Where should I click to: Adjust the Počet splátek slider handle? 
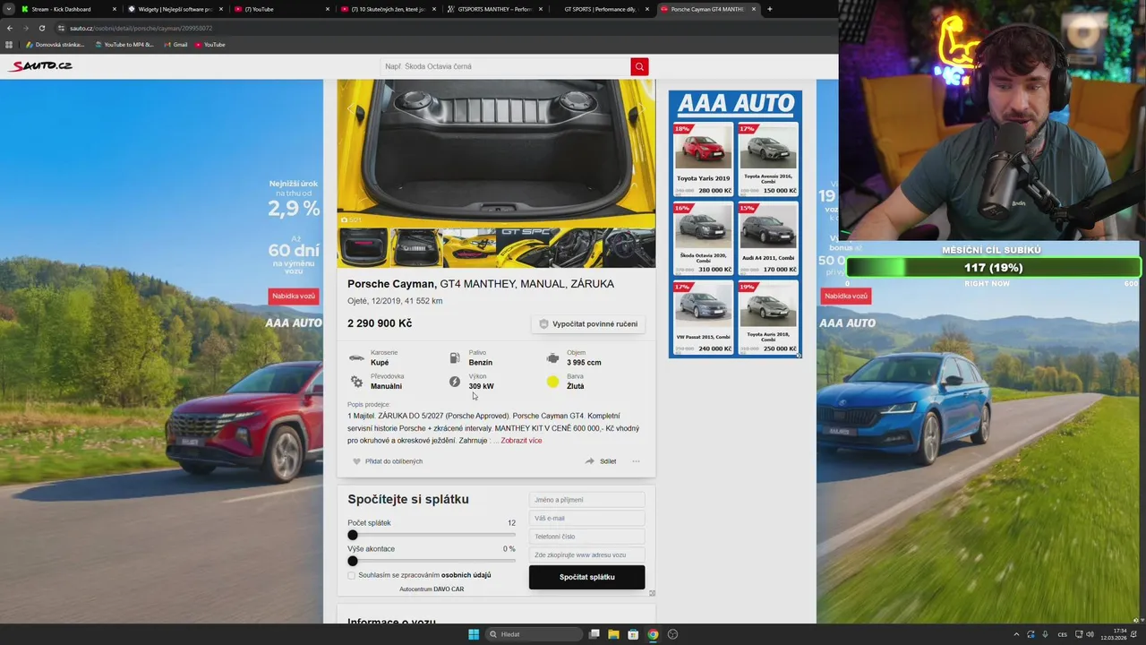[353, 535]
